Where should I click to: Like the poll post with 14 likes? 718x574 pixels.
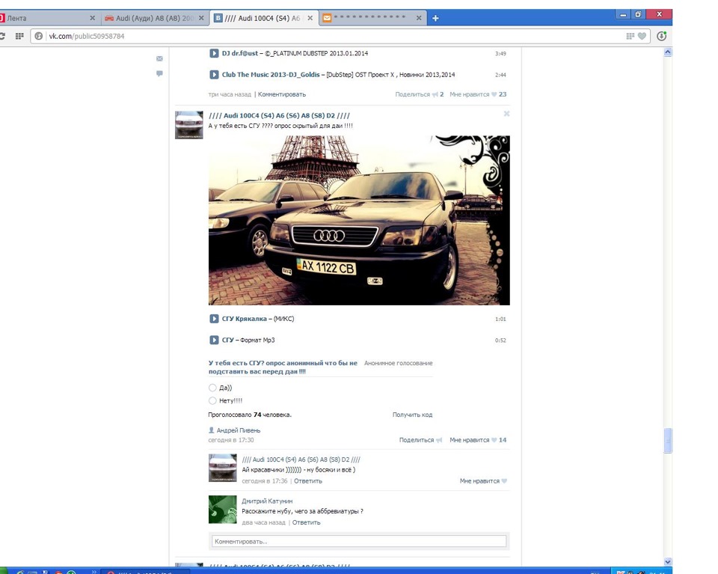pyautogui.click(x=478, y=440)
